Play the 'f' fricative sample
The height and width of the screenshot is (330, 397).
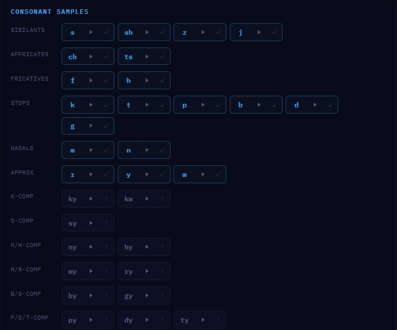pos(91,81)
